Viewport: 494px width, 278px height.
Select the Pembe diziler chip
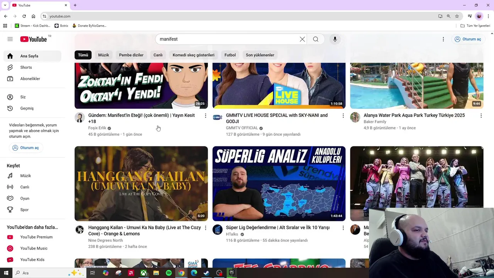[x=131, y=55]
